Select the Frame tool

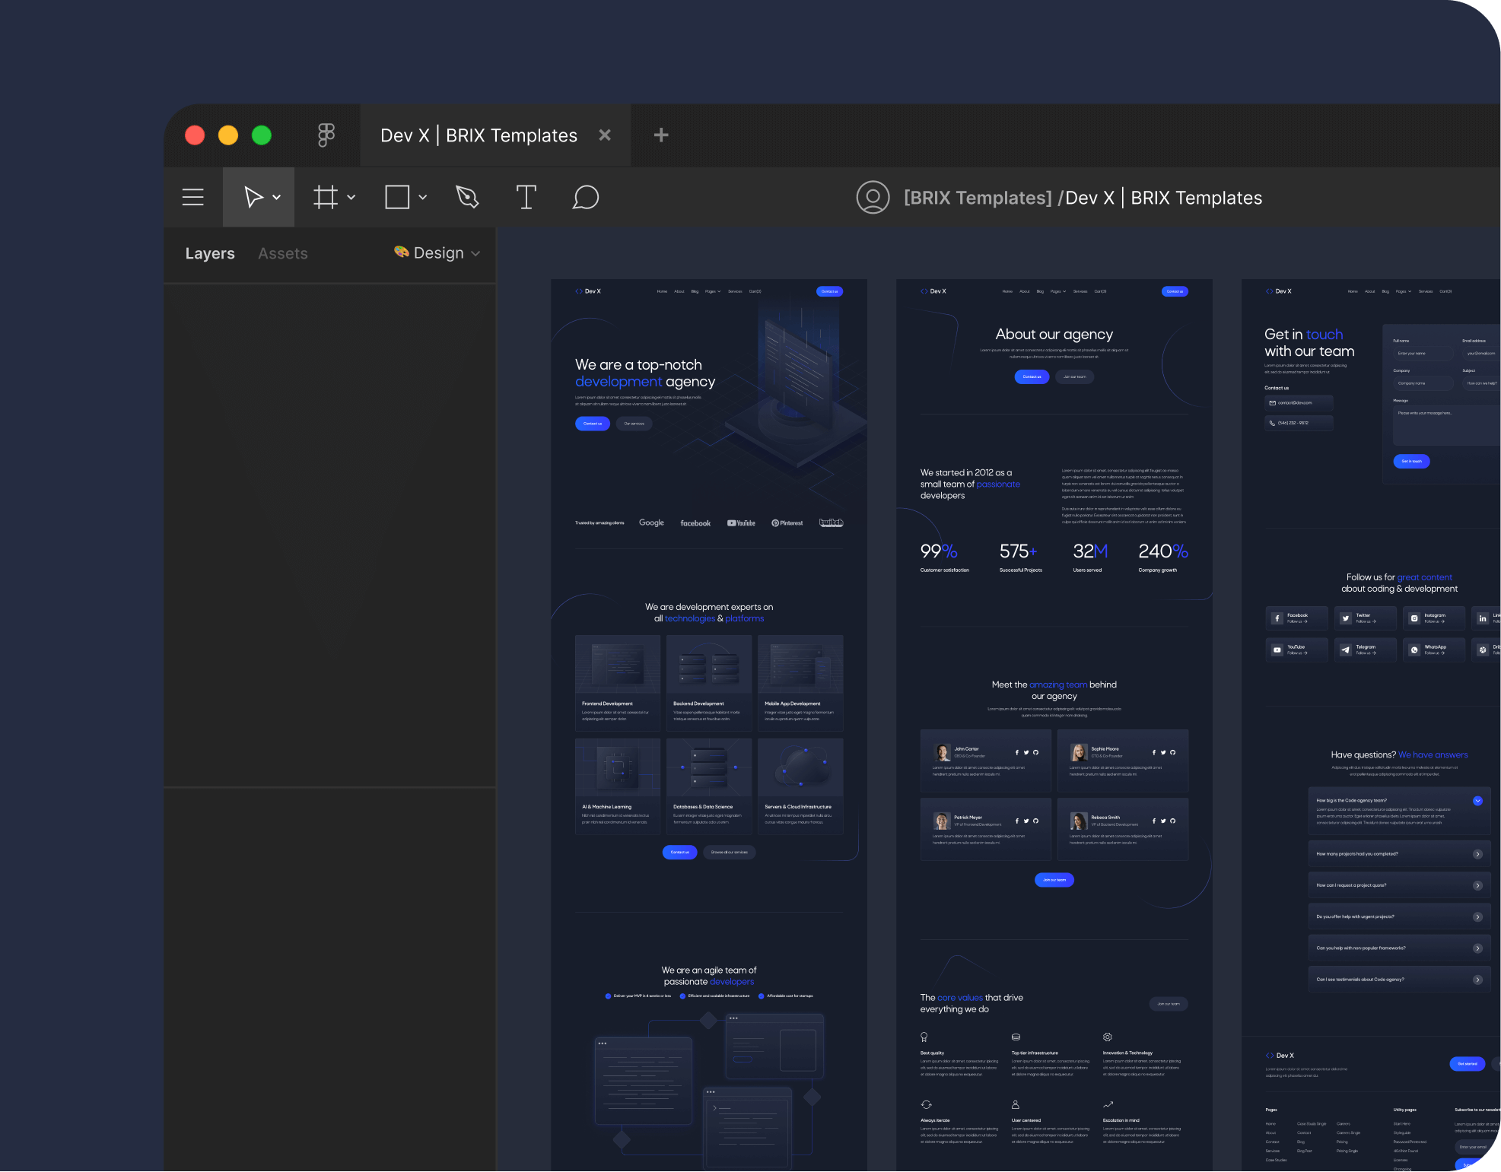326,197
